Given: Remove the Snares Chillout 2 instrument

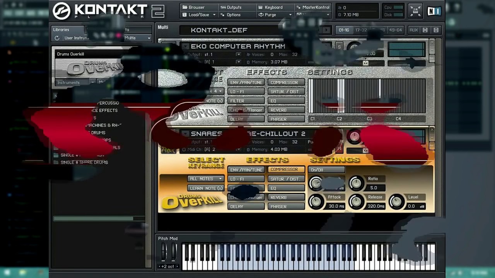Looking at the screenshot, I should [432, 130].
